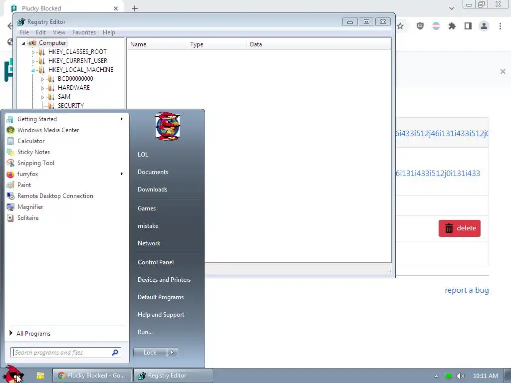Screen dimensions: 511x383
Task: Follow the report a bug link
Action: point(467,290)
